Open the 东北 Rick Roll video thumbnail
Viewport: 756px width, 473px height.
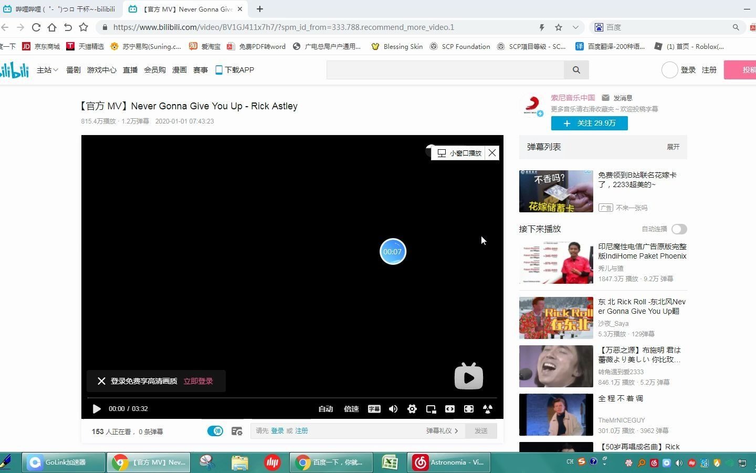tap(556, 318)
